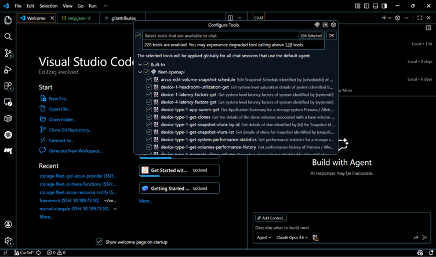The image size is (436, 257).
Task: Toggle the bottom panel layout button
Action: [x=375, y=6]
